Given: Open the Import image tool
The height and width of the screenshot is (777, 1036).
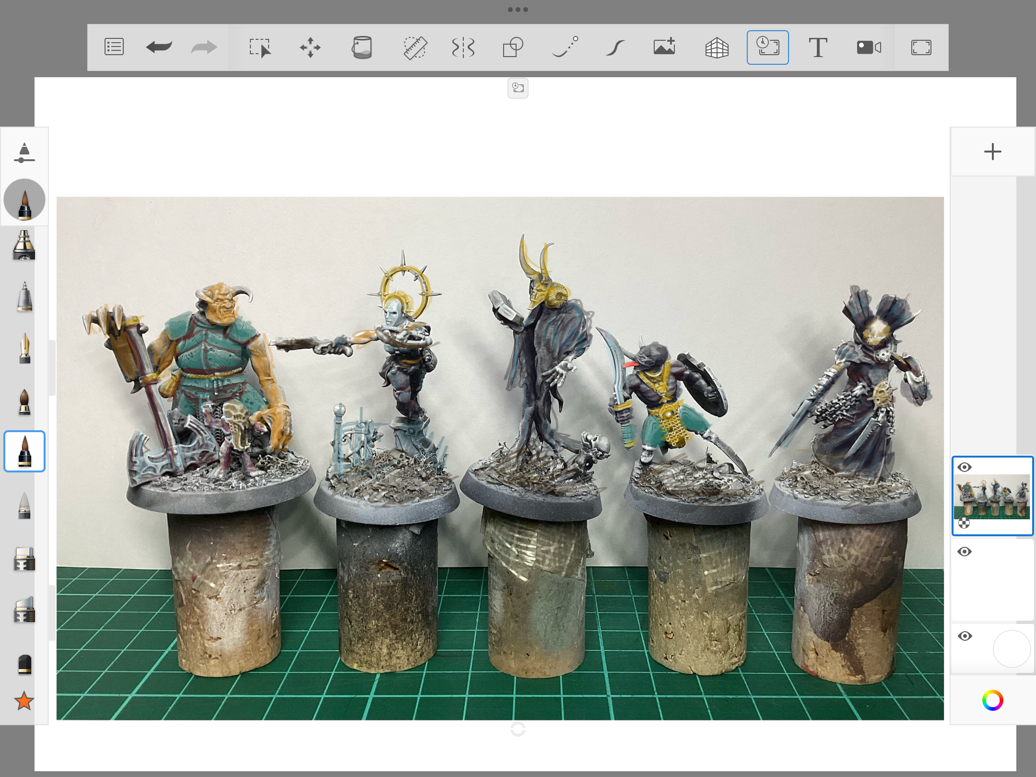Looking at the screenshot, I should (x=664, y=47).
